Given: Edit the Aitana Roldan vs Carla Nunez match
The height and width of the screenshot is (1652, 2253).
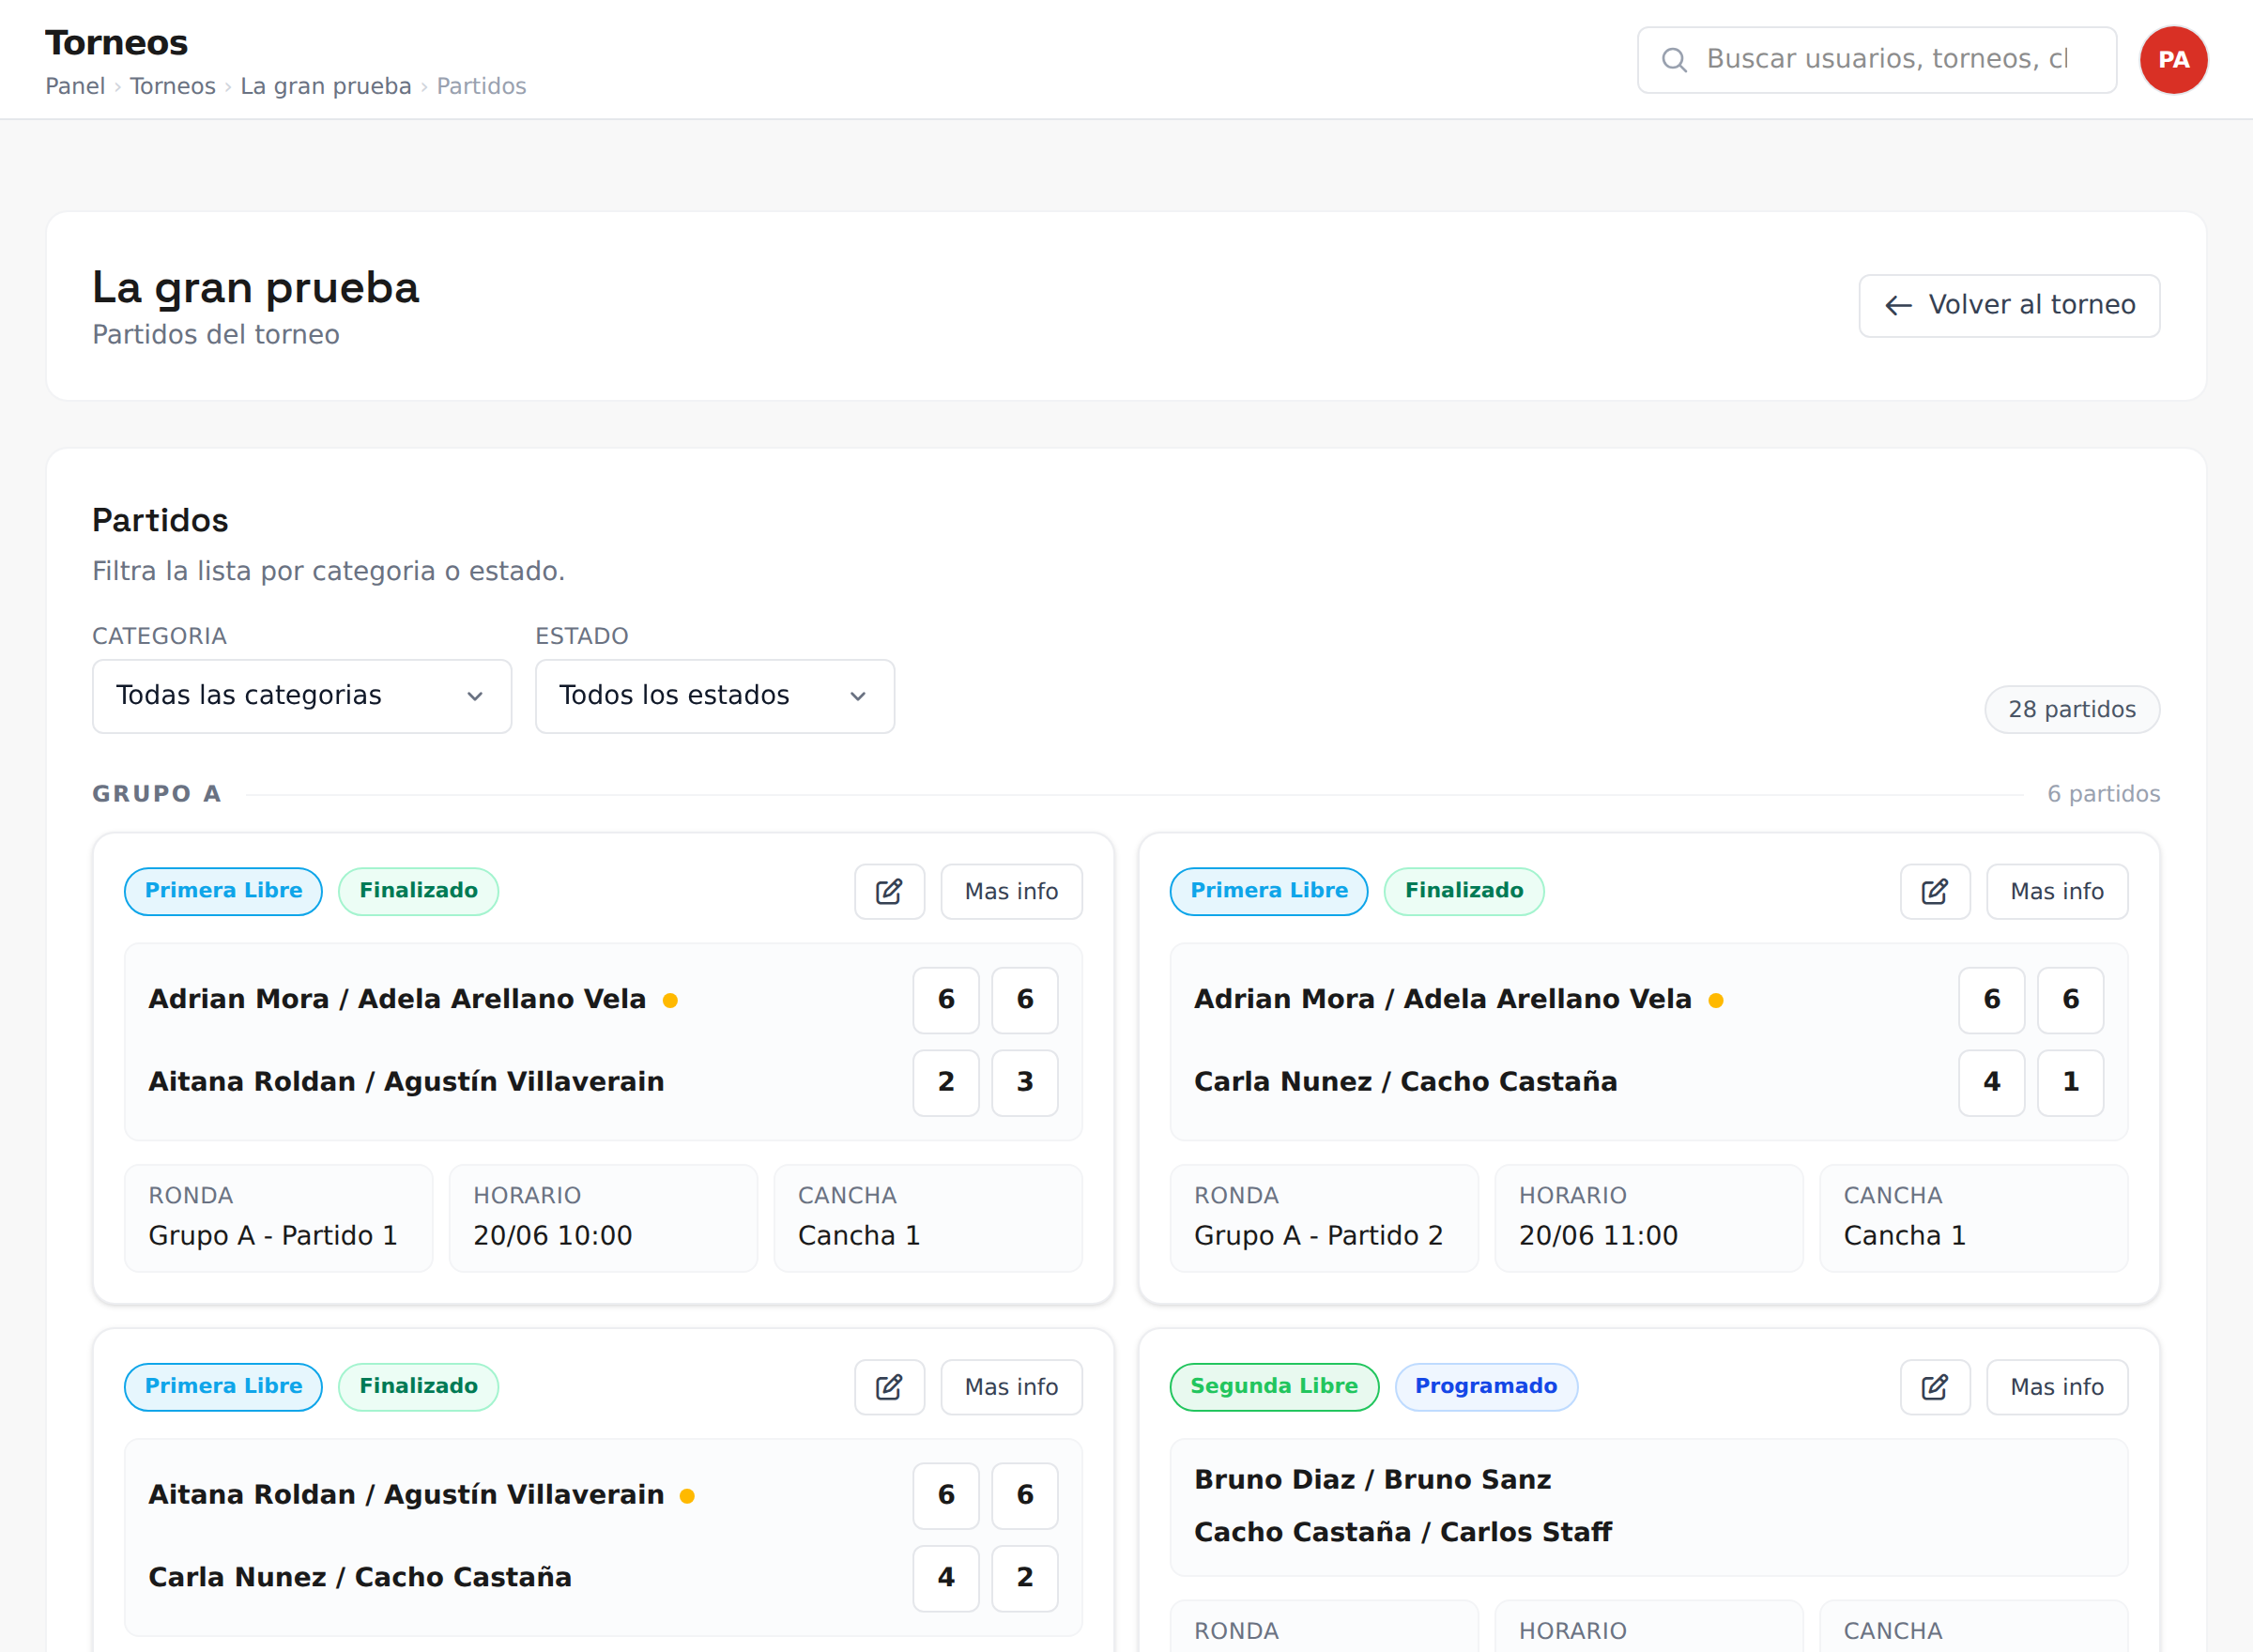Looking at the screenshot, I should tap(889, 1387).
